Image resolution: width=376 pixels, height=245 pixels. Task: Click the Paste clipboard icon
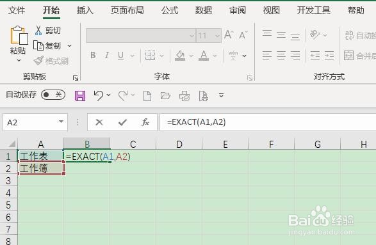pyautogui.click(x=19, y=35)
